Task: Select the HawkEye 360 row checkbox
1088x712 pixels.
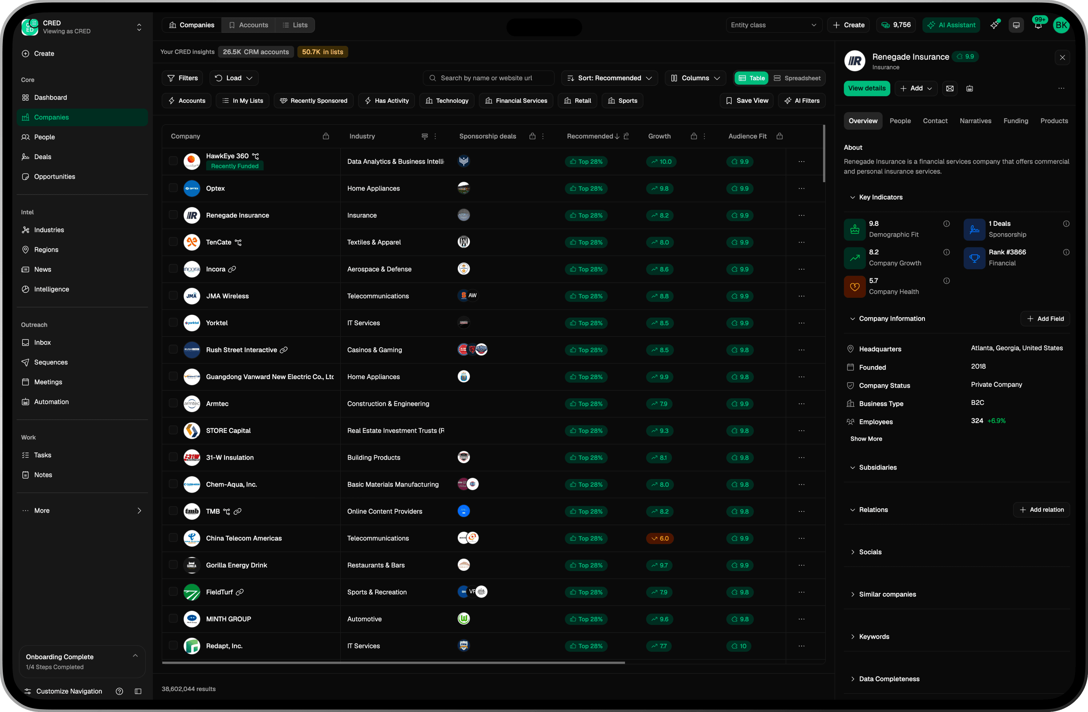Action: (x=173, y=161)
